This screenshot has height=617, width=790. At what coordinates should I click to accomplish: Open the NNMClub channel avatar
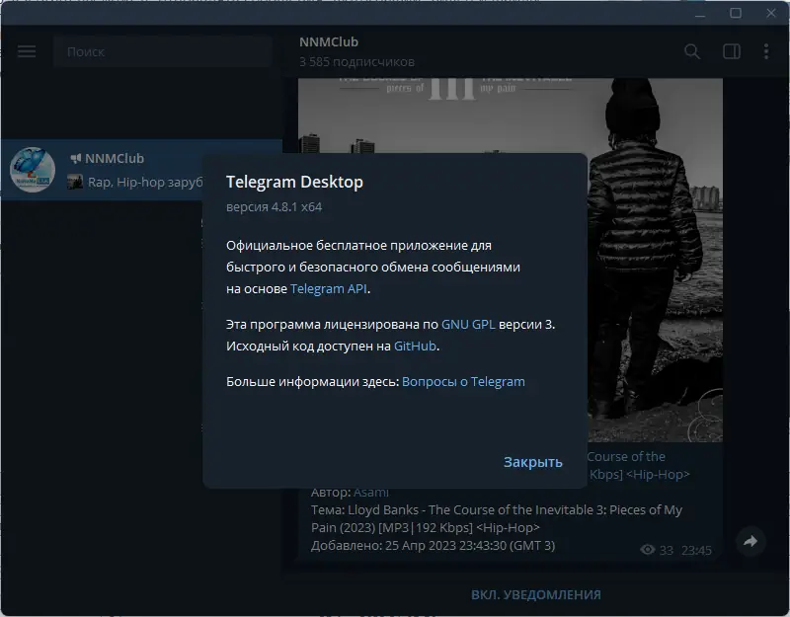click(32, 170)
